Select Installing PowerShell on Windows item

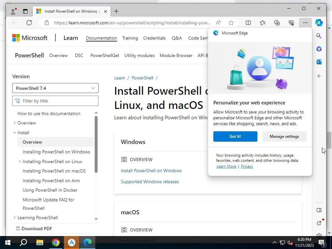(x=56, y=152)
